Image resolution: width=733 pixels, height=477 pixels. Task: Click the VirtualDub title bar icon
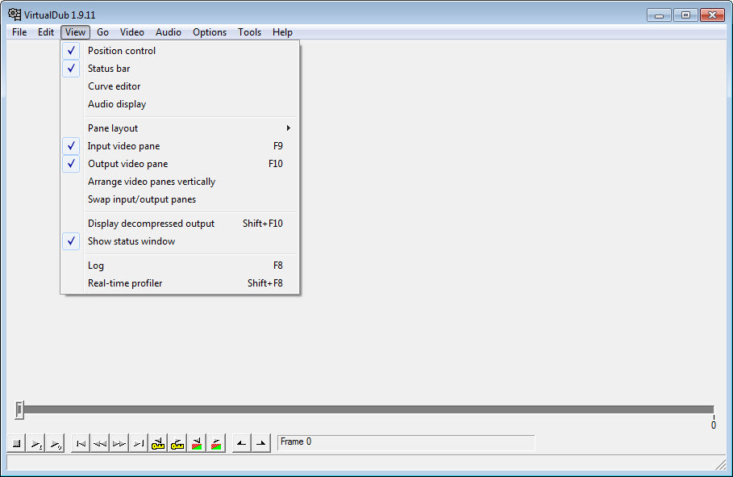coord(15,15)
